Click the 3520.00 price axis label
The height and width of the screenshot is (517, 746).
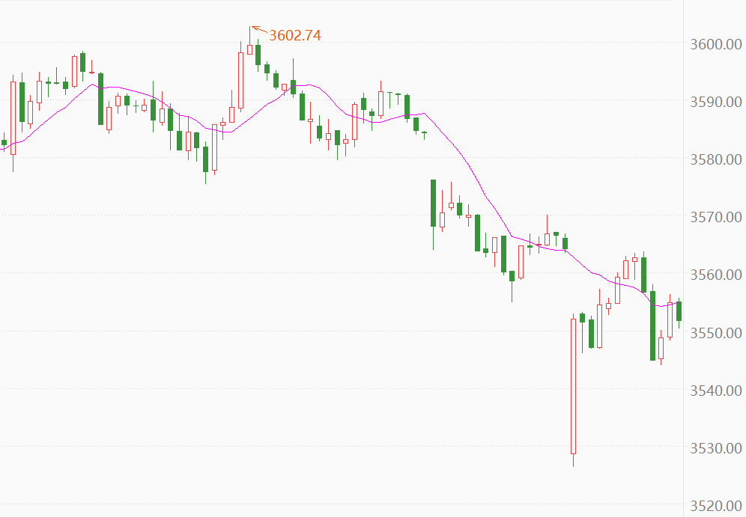coord(715,507)
